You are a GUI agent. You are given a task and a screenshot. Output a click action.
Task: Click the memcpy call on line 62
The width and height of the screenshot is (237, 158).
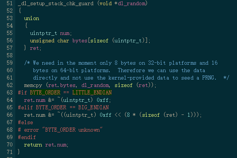click(x=33, y=85)
